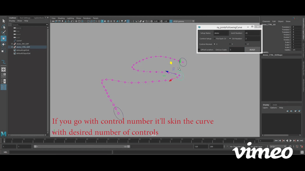Click the Joint Number input field

252,33
